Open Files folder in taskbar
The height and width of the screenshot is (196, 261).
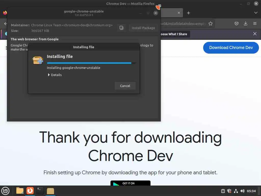[x=20, y=191]
